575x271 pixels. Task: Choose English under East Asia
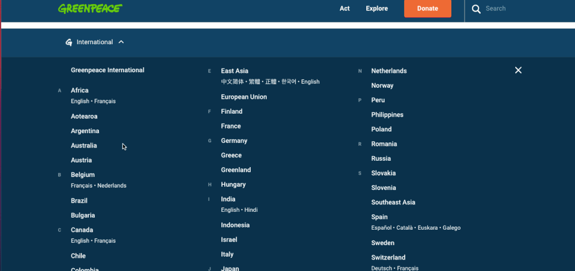click(x=310, y=82)
